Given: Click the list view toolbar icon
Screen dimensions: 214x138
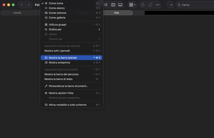Looking at the screenshot, I should click(106, 5).
